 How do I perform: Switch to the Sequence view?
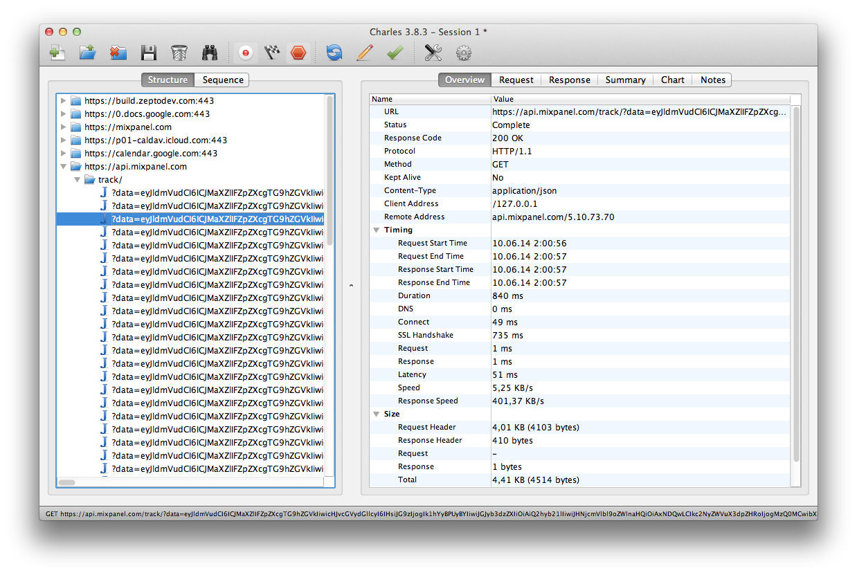click(x=223, y=80)
